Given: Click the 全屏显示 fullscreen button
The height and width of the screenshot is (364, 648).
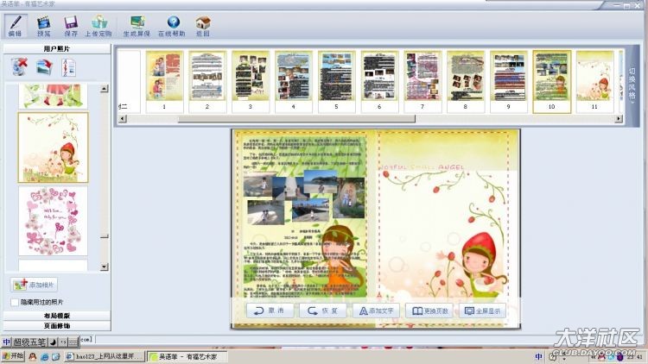Looking at the screenshot, I should click(481, 311).
